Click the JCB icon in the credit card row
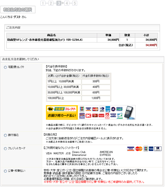This screenshot has height=187, width=165. [x=146, y=149]
